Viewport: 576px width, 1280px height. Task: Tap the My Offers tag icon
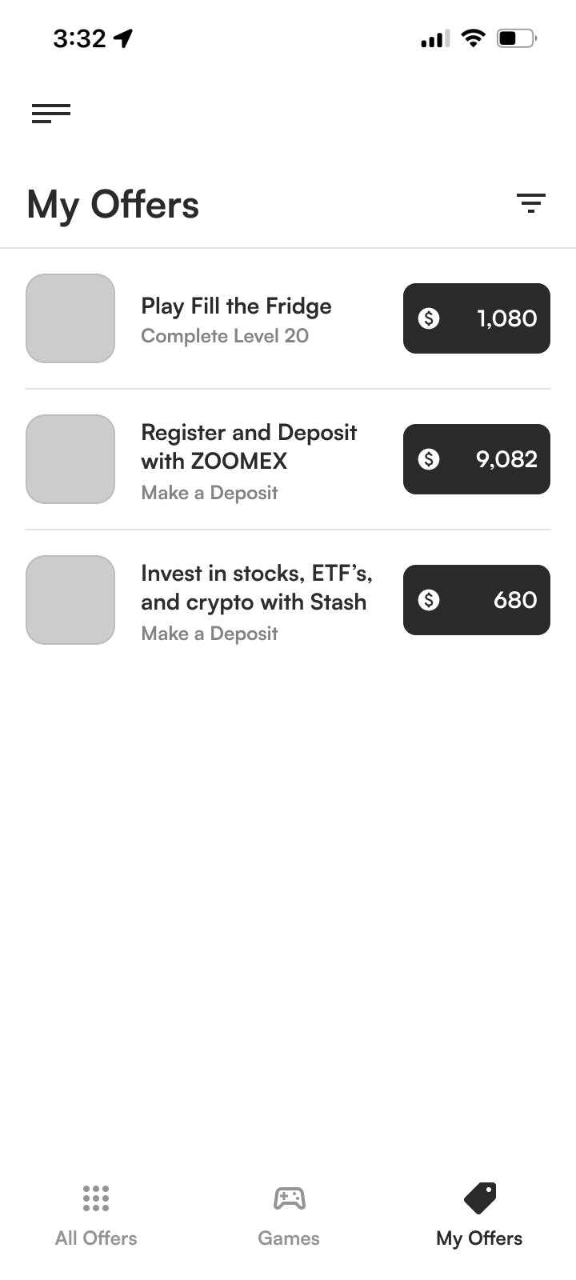point(480,1198)
